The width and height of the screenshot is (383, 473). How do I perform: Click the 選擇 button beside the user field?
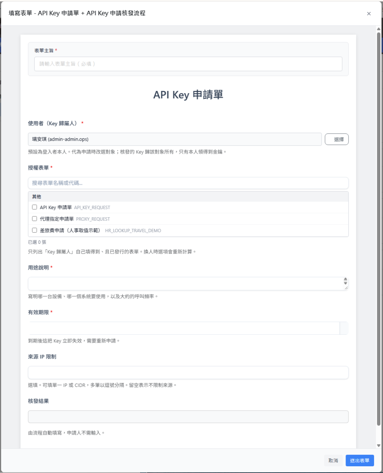(337, 139)
